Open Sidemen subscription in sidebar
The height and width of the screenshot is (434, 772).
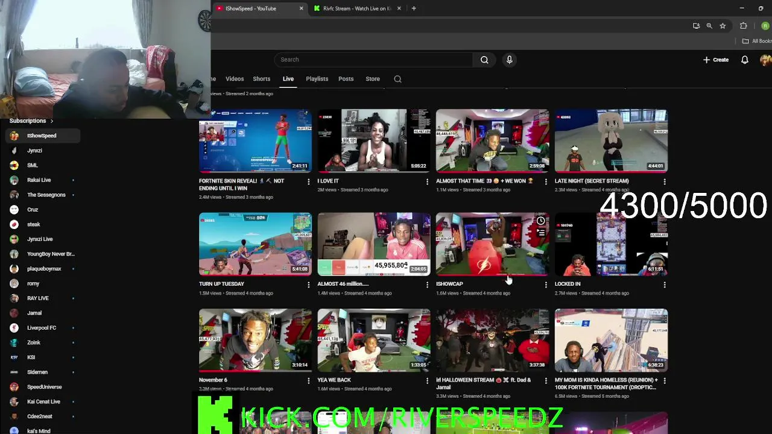42,372
